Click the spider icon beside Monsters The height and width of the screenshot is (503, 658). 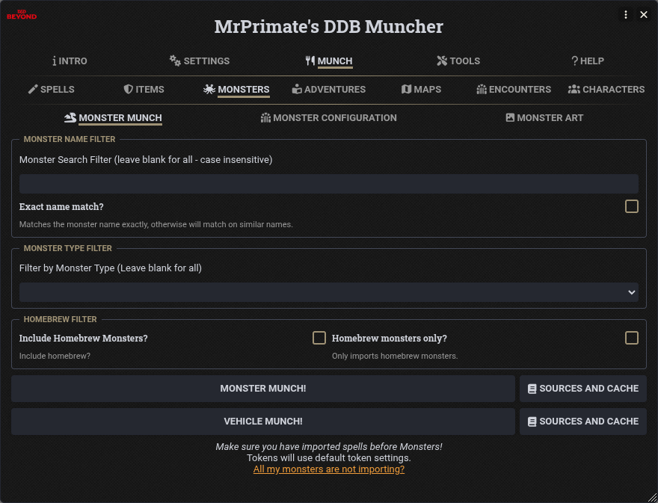tap(209, 89)
